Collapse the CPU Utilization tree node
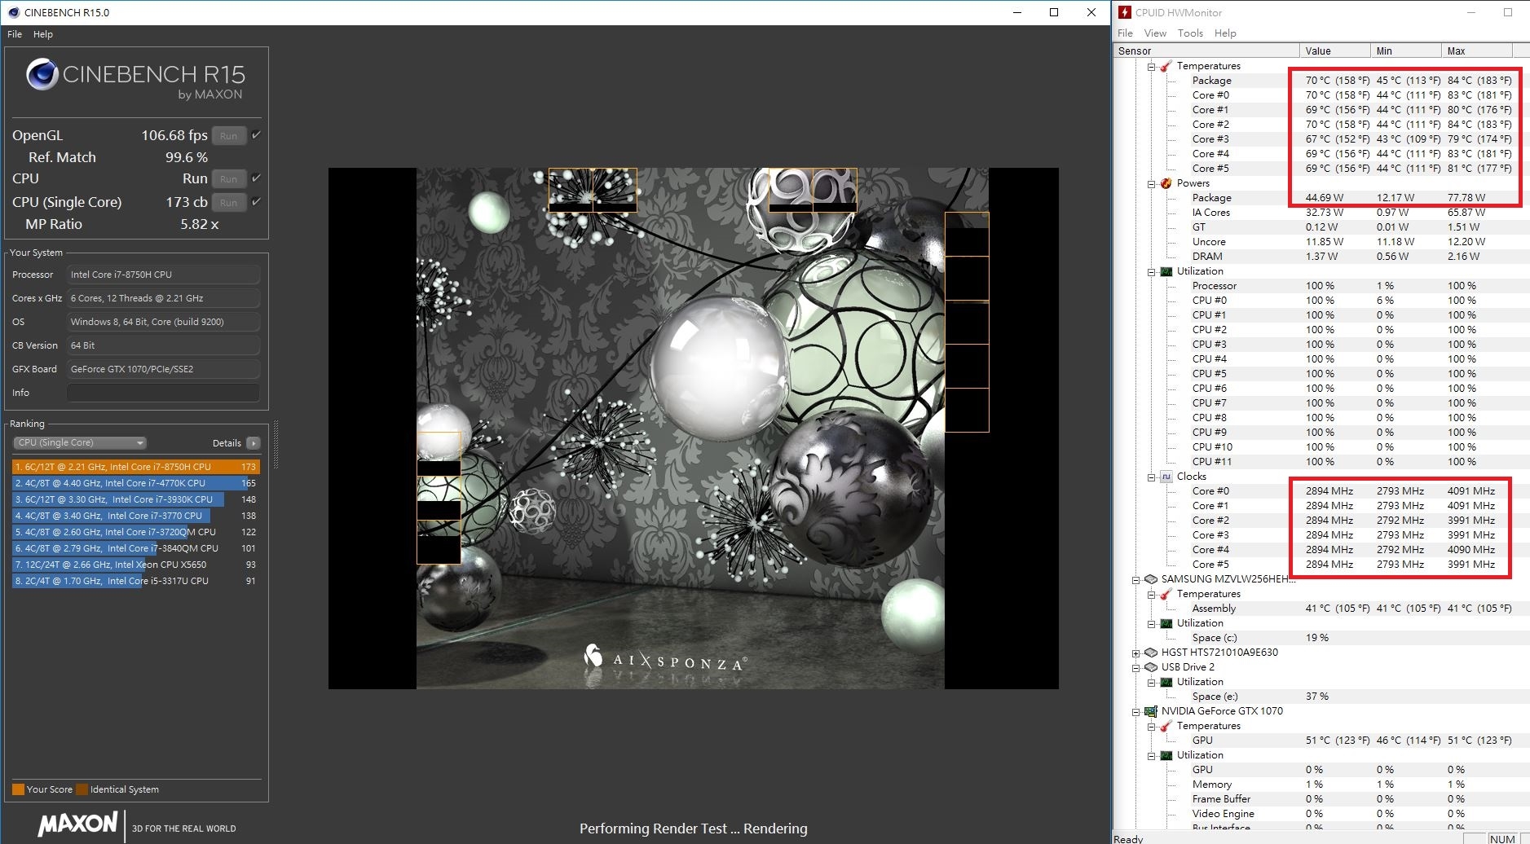The image size is (1530, 844). [1151, 272]
